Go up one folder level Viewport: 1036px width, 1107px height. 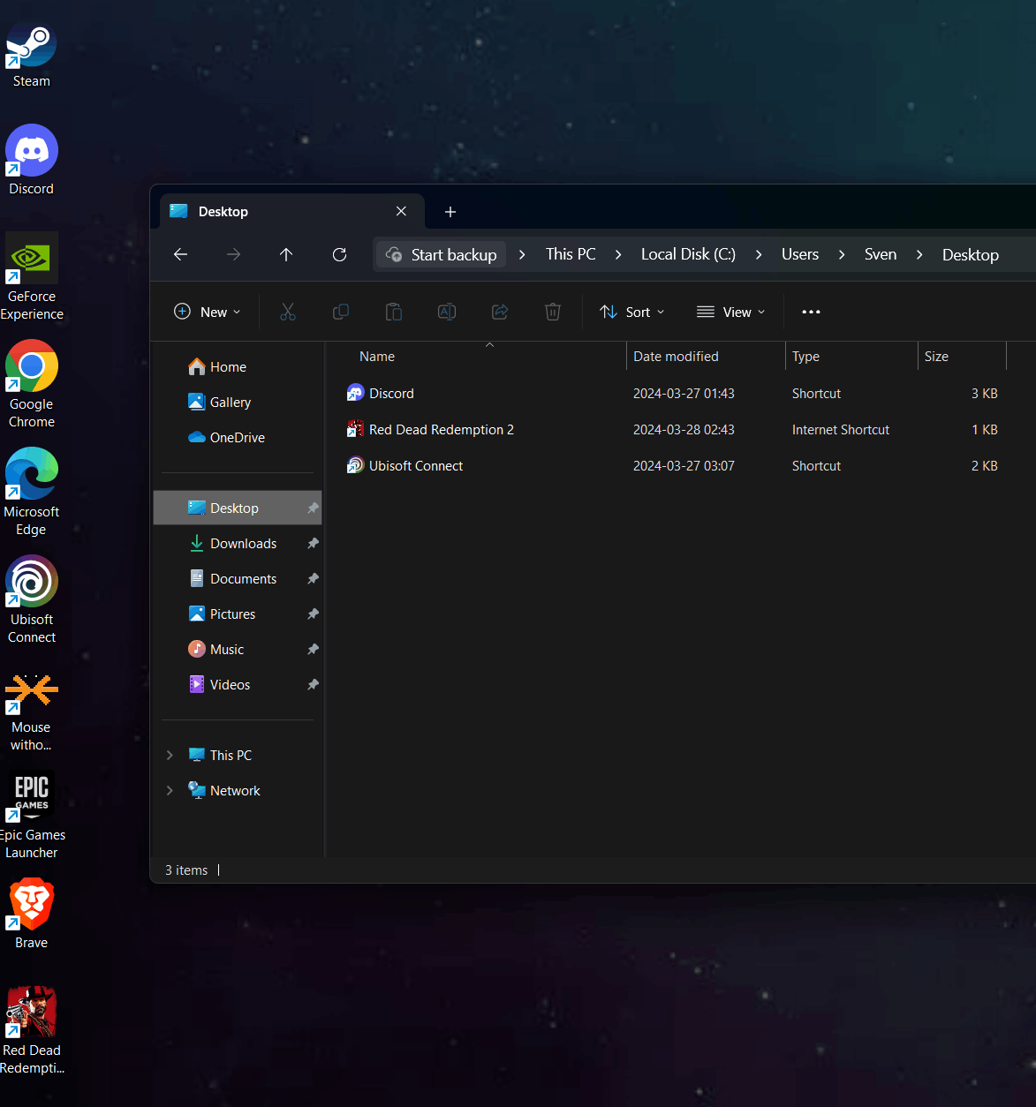pos(286,254)
